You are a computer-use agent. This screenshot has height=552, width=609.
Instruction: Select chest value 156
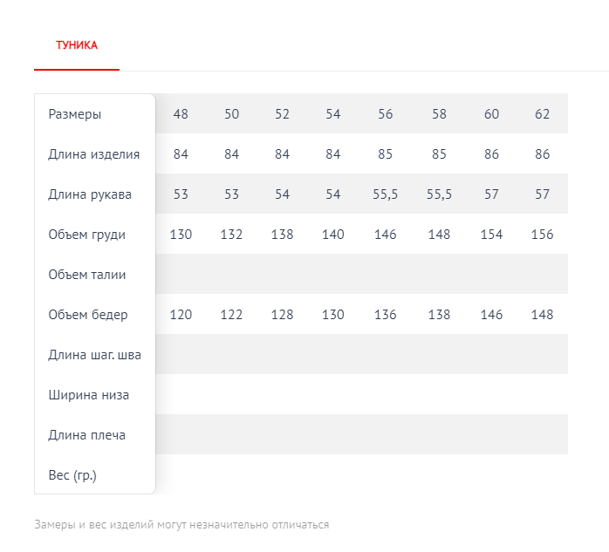pyautogui.click(x=543, y=235)
